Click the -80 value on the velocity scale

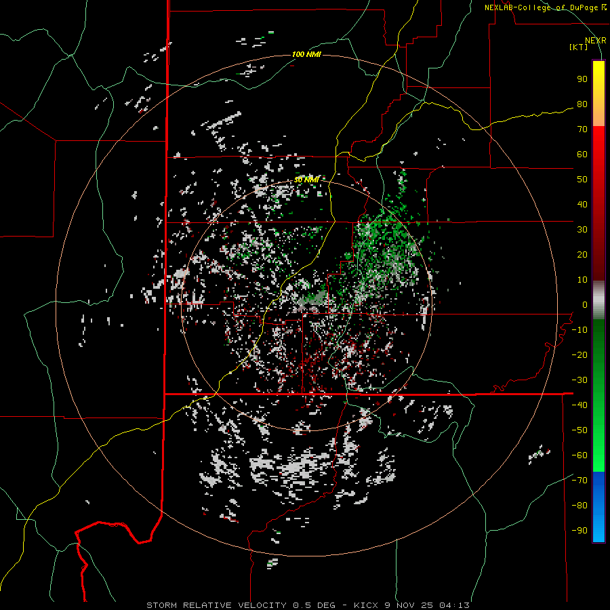tap(579, 506)
